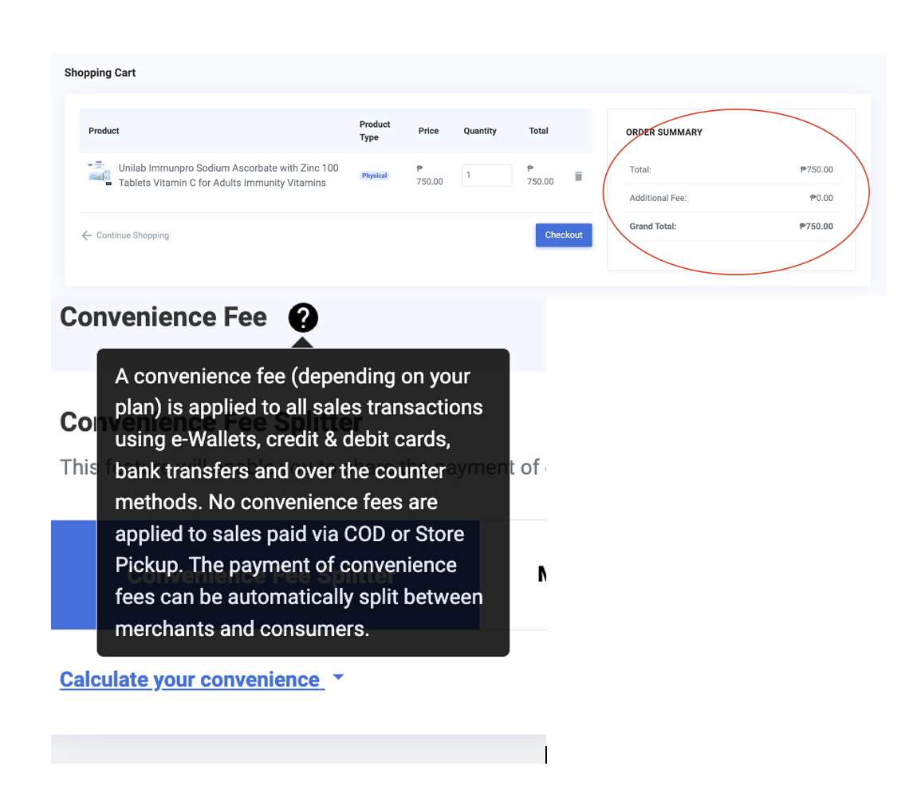
Task: Select the Convenience Fee Splitter blue tab
Action: (x=73, y=575)
